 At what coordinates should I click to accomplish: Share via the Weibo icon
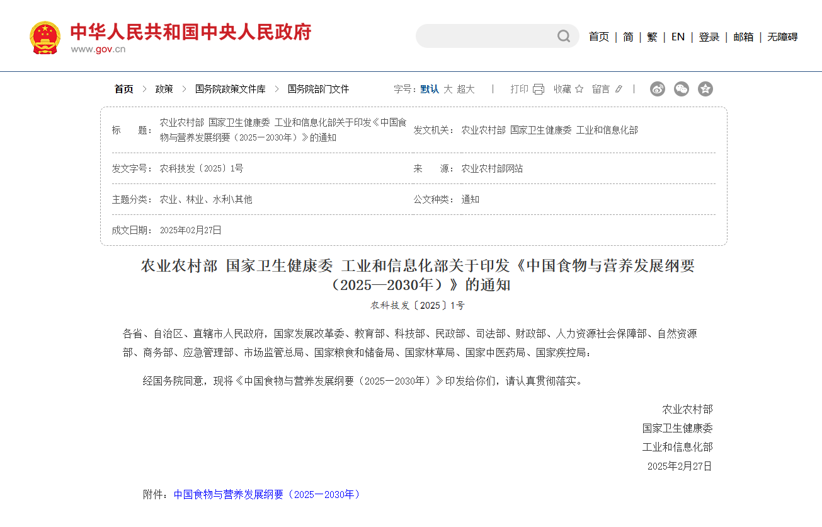(658, 89)
